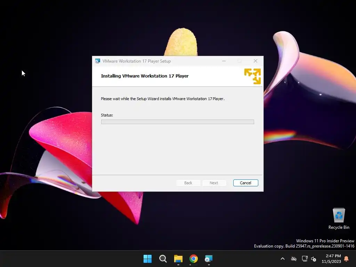Viewport: 356px width, 267px height.
Task: Close the VMware Setup window
Action: [256, 61]
